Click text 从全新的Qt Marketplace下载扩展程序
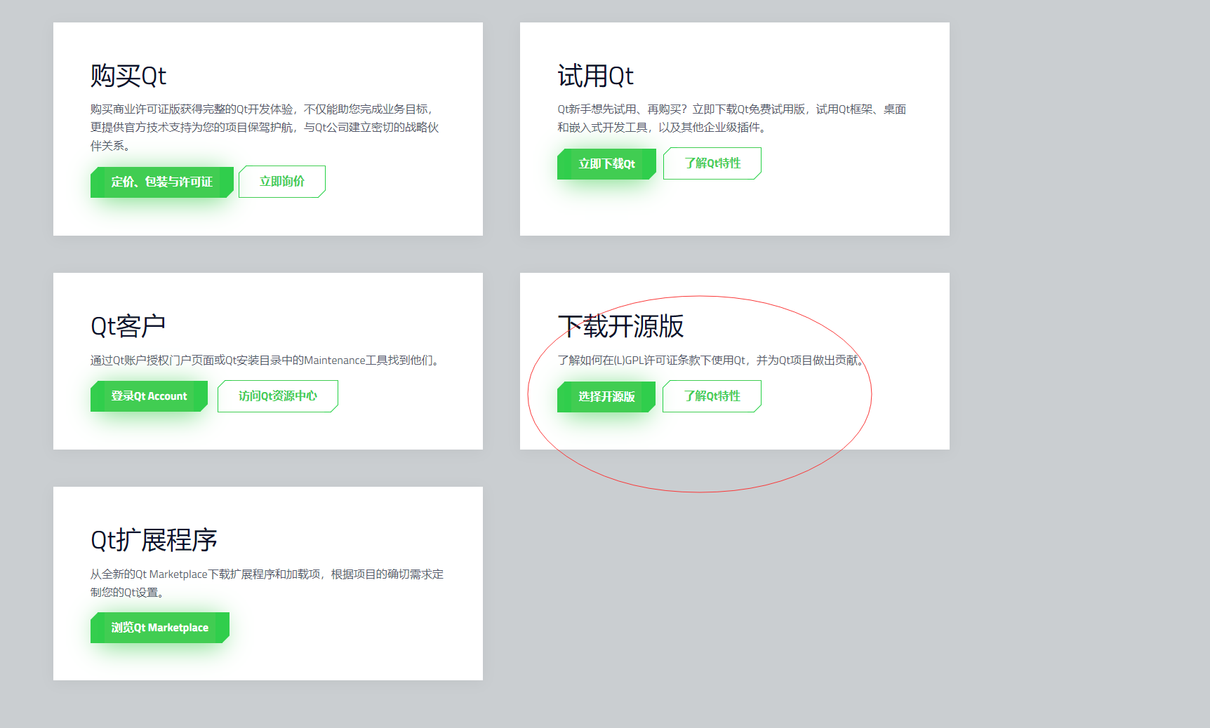The width and height of the screenshot is (1210, 728). pos(267,584)
